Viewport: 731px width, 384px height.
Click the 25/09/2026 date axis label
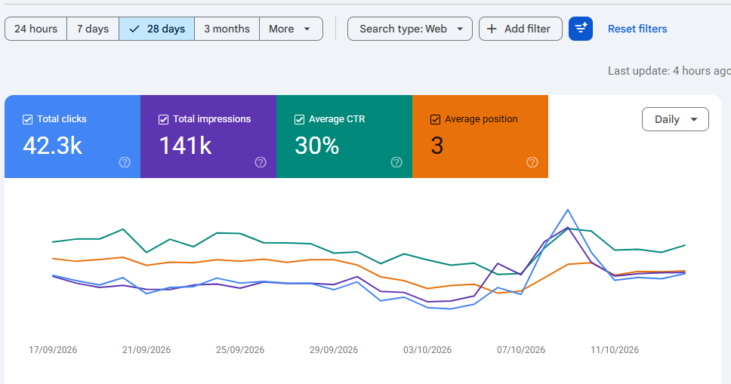(x=240, y=350)
